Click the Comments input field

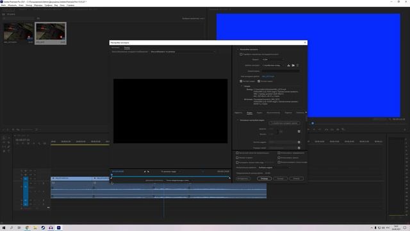pos(281,71)
